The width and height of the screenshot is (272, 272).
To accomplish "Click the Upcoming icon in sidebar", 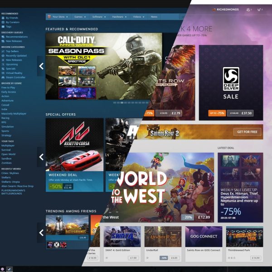I will pos(3,64).
